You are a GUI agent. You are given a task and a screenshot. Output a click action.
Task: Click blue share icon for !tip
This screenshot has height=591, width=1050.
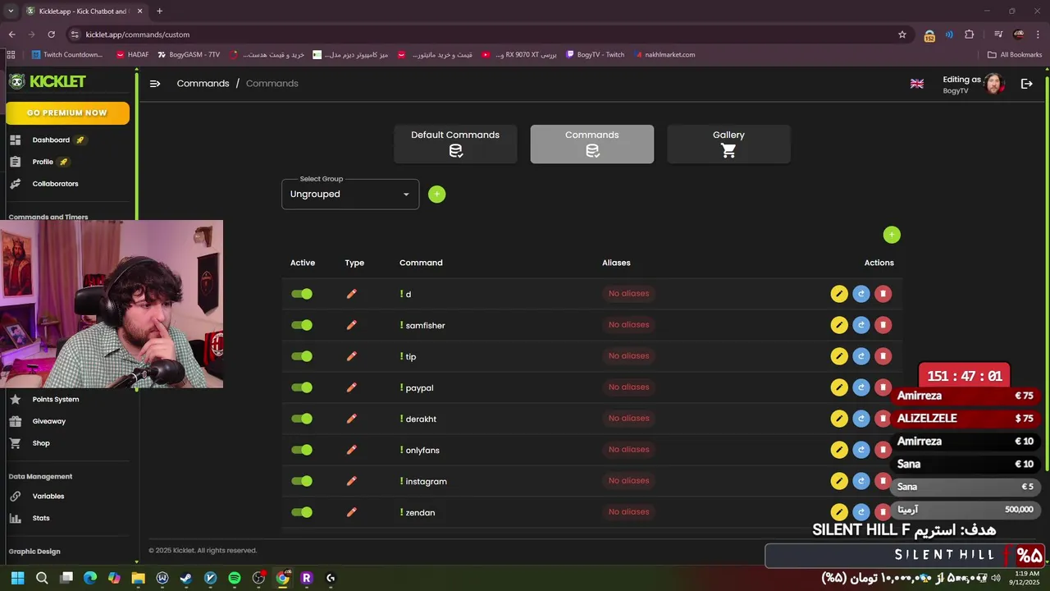(x=861, y=356)
